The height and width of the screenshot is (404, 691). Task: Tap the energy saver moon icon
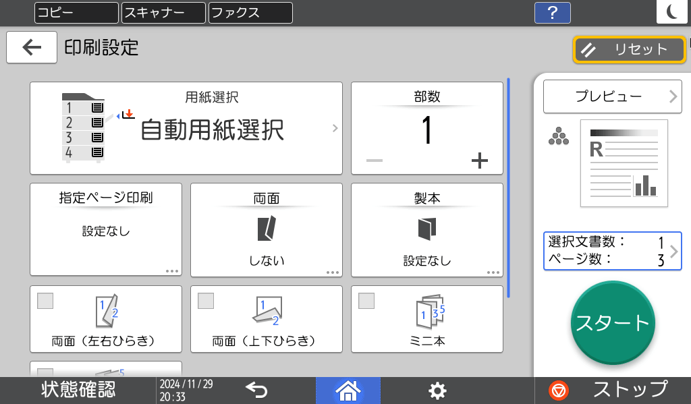[x=671, y=11]
